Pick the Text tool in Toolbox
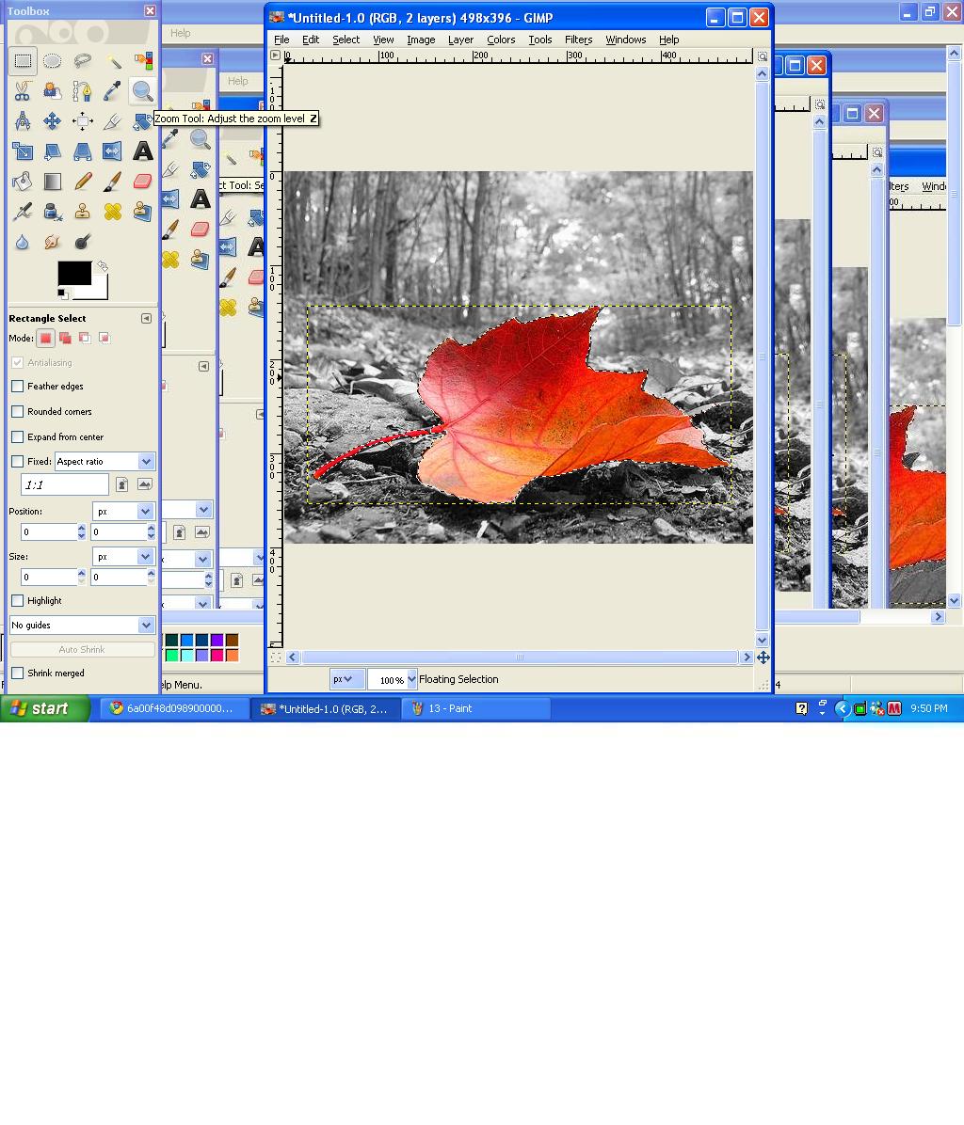Screen dimensions: 964x1125 [x=143, y=151]
